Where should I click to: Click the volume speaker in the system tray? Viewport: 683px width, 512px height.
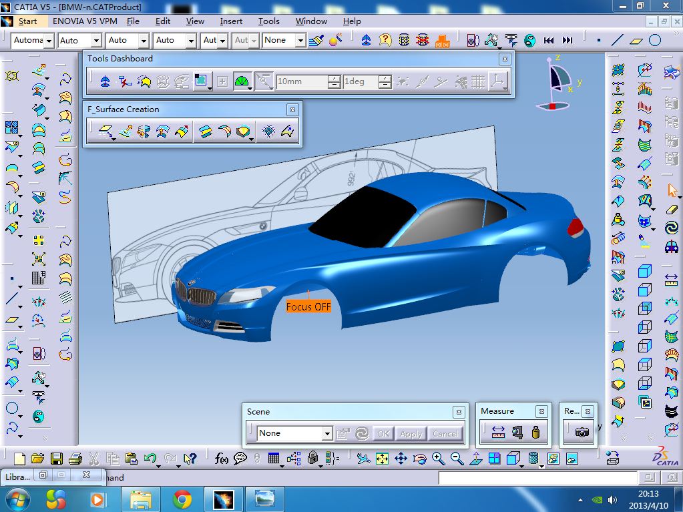tap(612, 500)
